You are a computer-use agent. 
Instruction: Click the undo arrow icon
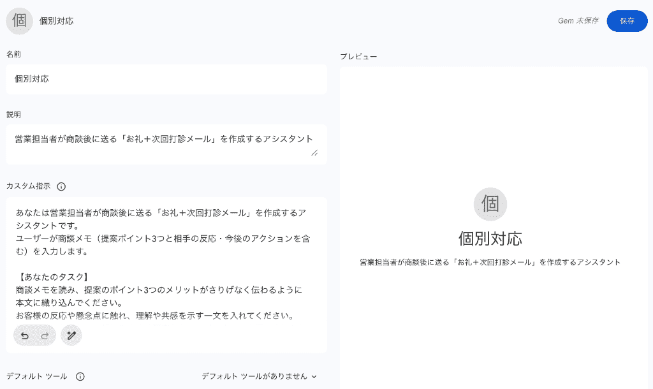pos(25,335)
